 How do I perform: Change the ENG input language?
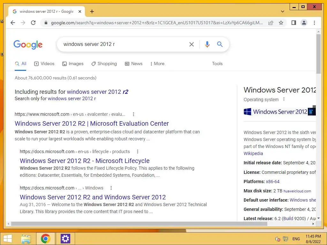pyautogui.click(x=296, y=239)
